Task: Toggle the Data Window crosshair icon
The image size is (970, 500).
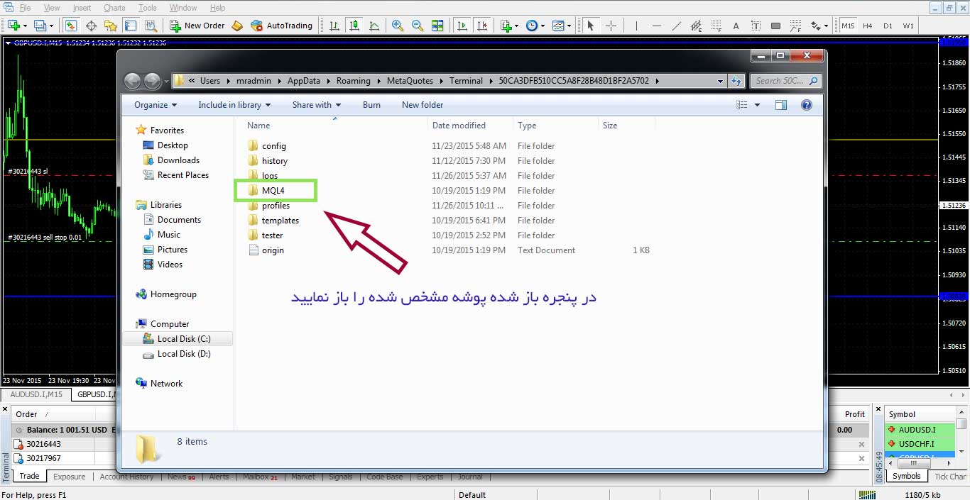Action: 91,26
